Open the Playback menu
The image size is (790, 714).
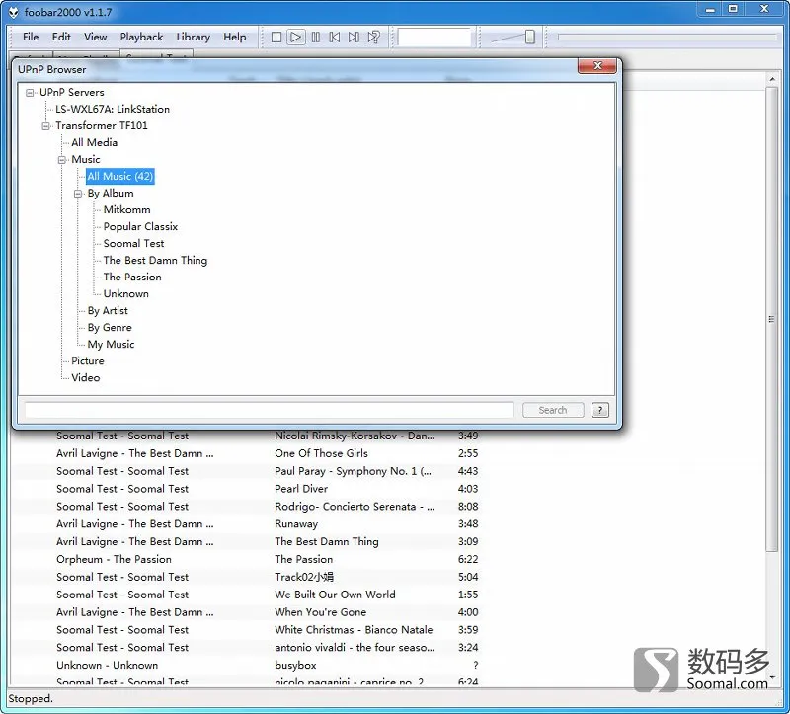pos(141,37)
